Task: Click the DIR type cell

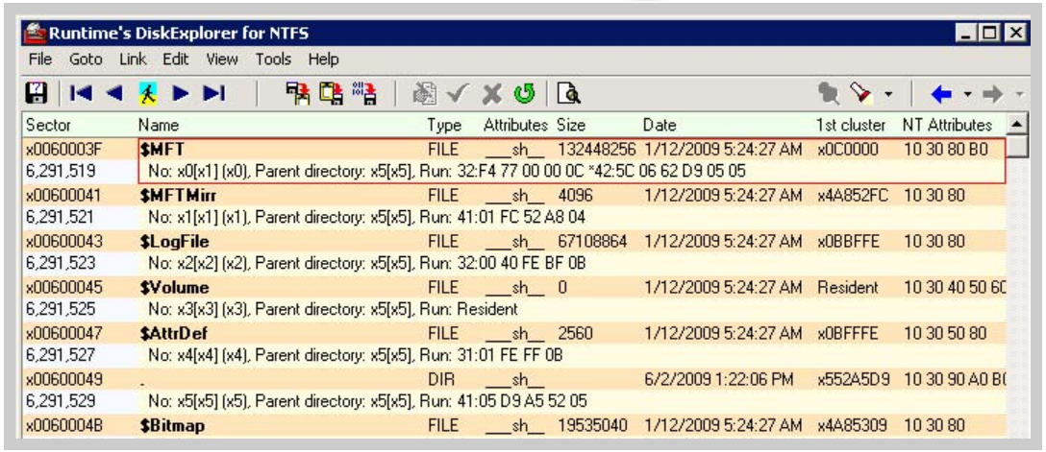Action: tap(439, 379)
